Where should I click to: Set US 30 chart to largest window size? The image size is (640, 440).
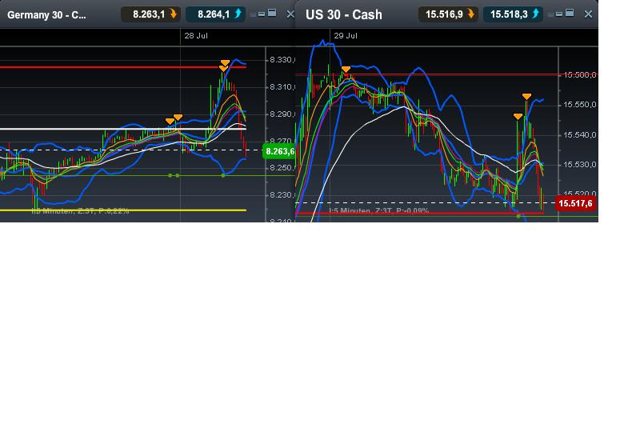[x=570, y=13]
